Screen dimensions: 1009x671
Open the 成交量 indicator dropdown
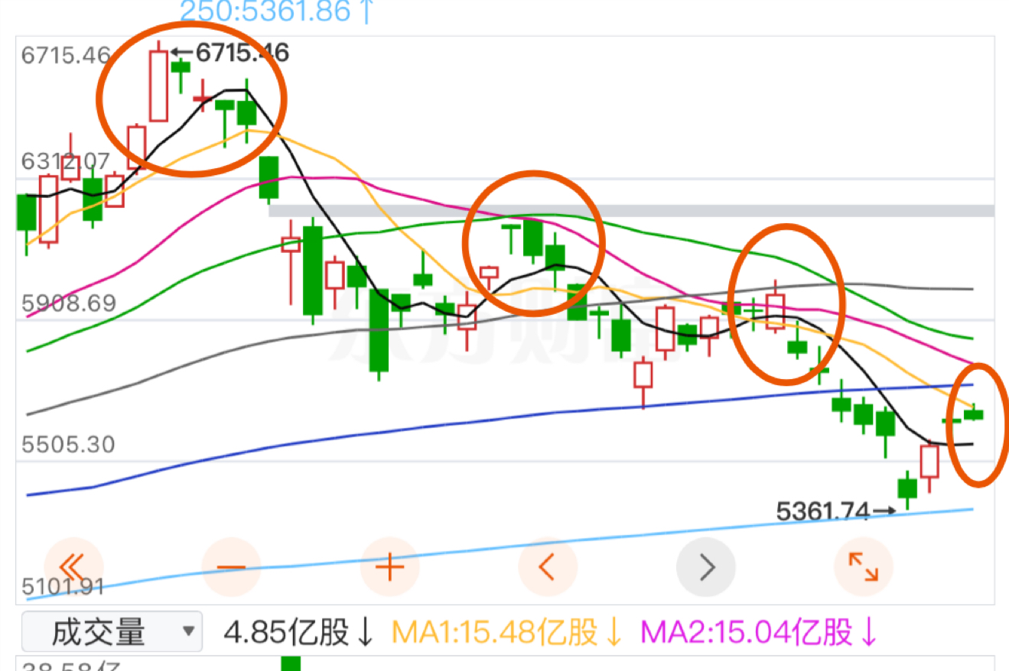[x=112, y=632]
